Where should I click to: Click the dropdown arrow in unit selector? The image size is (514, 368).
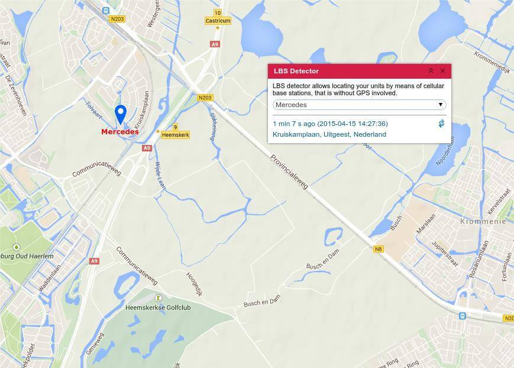pyautogui.click(x=441, y=105)
